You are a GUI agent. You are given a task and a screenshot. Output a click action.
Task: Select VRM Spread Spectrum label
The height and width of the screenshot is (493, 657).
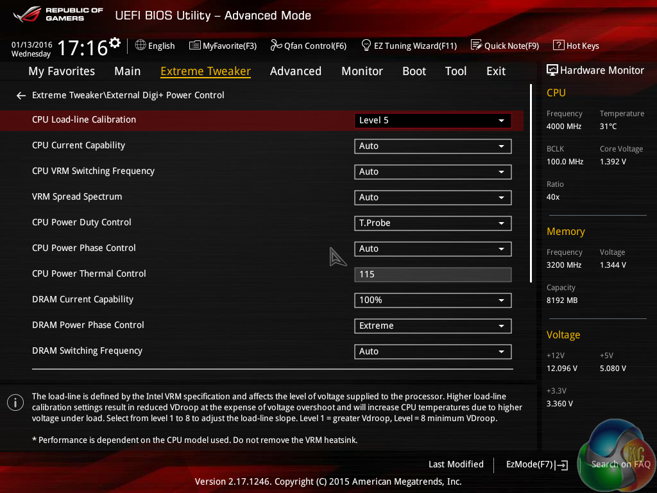coord(77,196)
